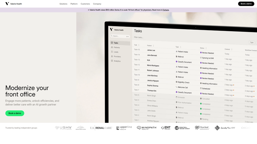Click the Providers icon in sidebar
Screen dimensions: 257x144
click(112, 56)
